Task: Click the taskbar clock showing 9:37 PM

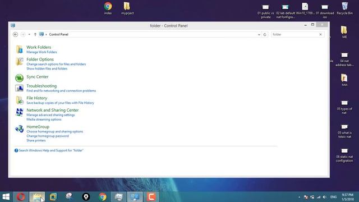Action: [348, 197]
